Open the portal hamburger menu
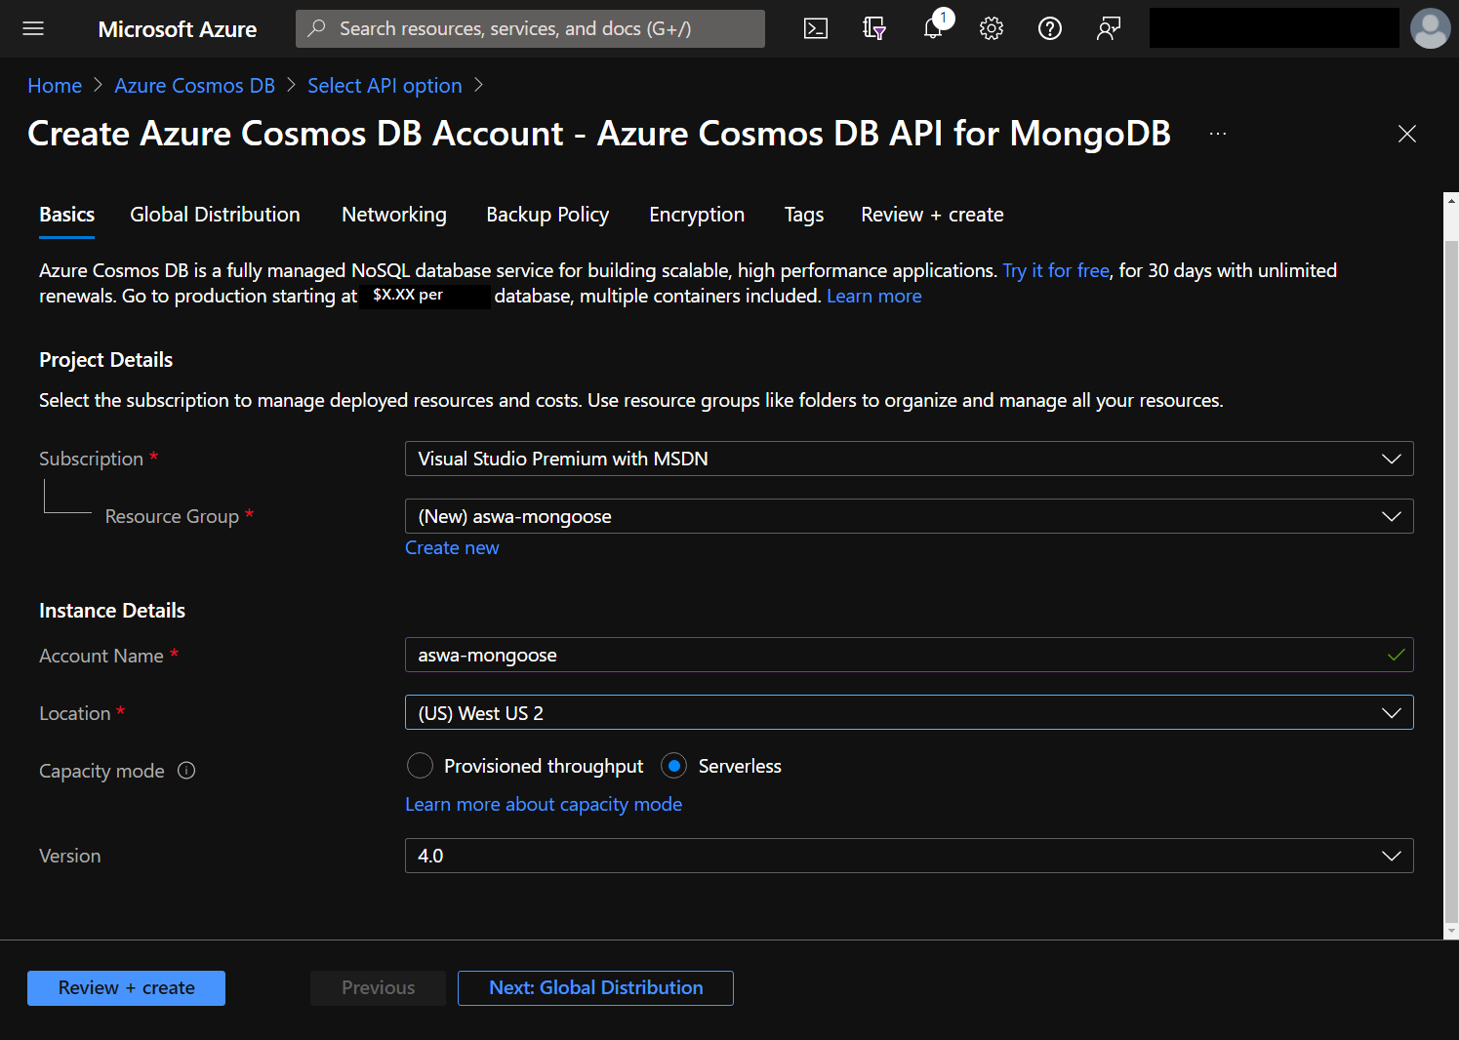Screen dimensions: 1459x1040 33,28
